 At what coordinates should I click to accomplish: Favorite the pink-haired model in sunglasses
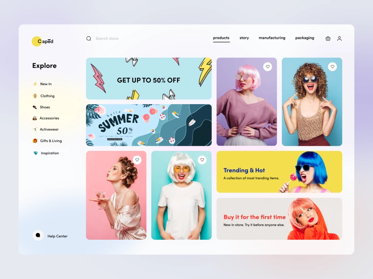(x=267, y=67)
